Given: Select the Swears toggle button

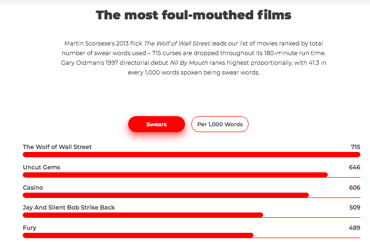Looking at the screenshot, I should pos(156,124).
